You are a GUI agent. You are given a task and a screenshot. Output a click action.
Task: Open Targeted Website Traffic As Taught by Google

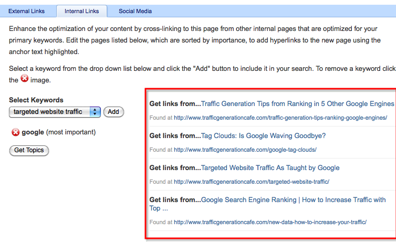click(270, 168)
